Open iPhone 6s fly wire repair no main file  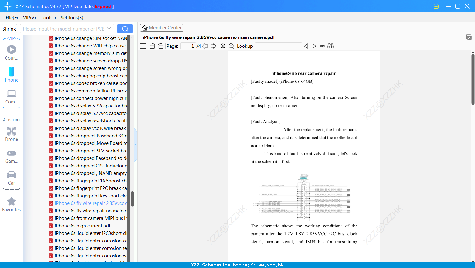click(x=88, y=211)
